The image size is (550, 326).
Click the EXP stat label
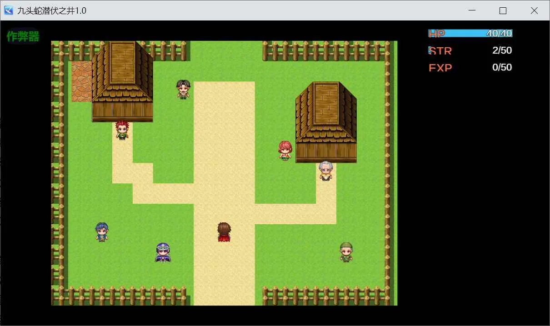[440, 68]
